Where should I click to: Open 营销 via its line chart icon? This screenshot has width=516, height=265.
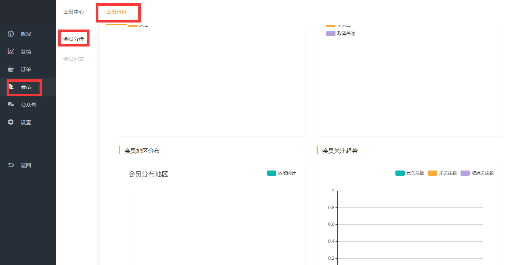pos(11,52)
